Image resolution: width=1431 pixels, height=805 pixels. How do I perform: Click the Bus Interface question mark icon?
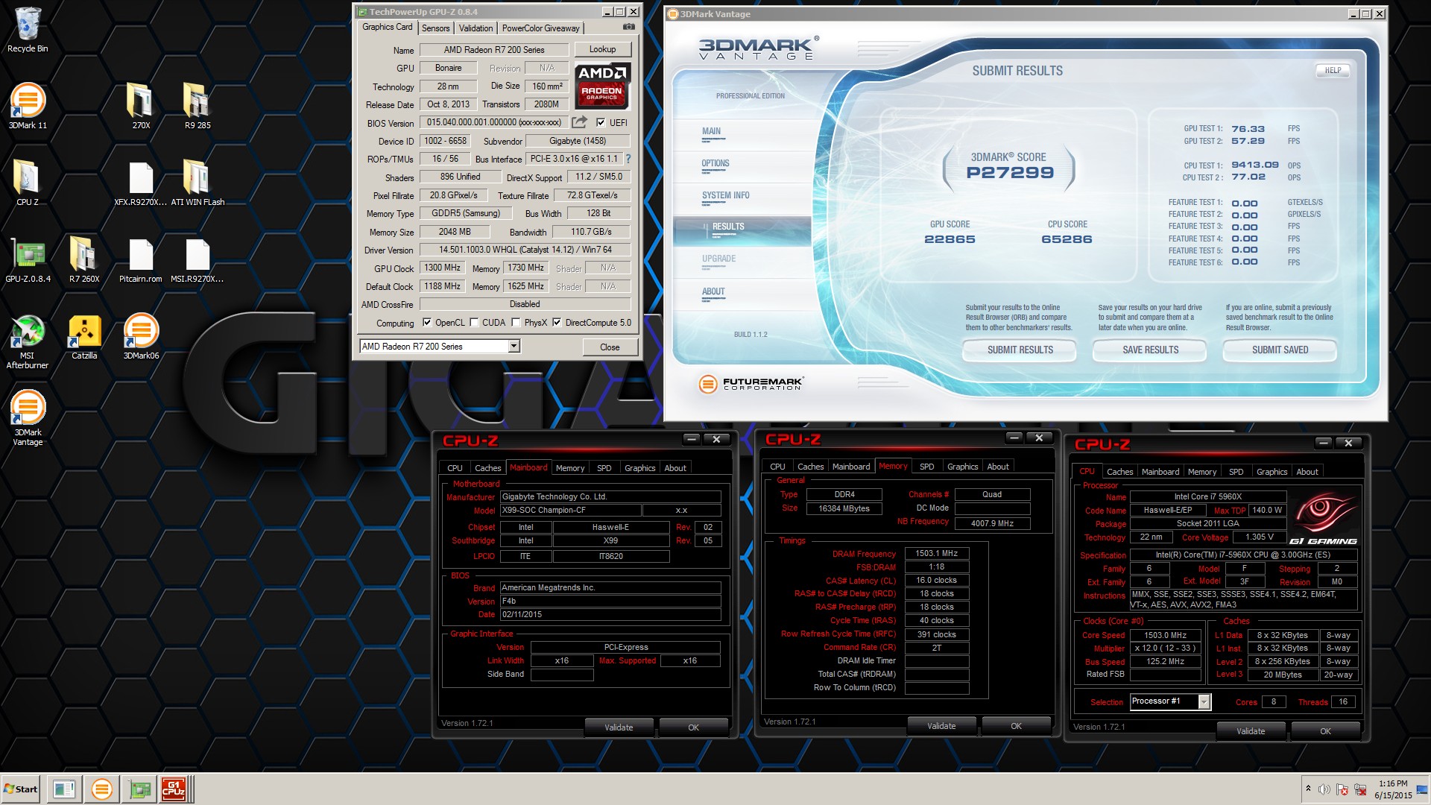(x=628, y=159)
